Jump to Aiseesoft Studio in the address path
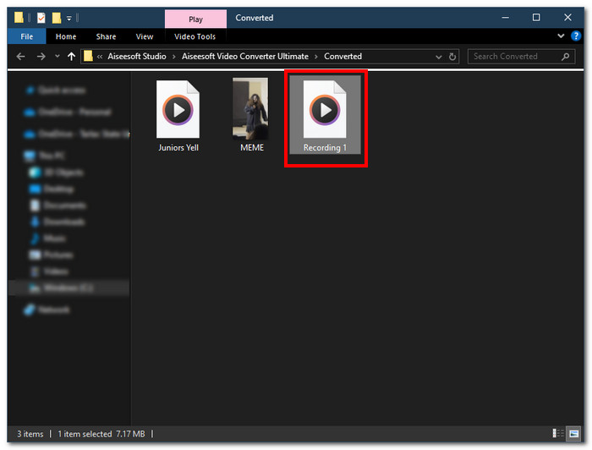Screen dimensions: 592x450 pos(137,56)
